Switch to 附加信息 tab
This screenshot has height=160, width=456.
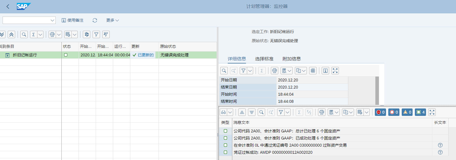click(x=291, y=59)
